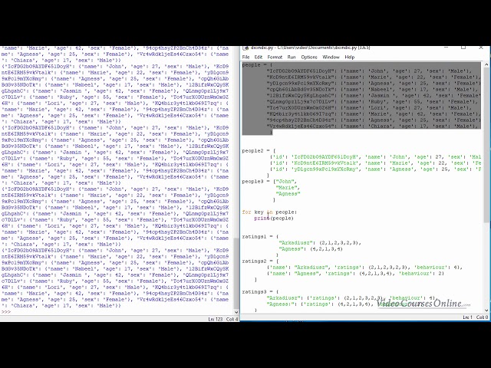
Task: Click the "Agness": (4,2,1,3,4) line in ratings1
Action: pyautogui.click(x=311, y=249)
